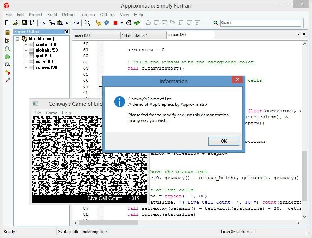Open the Debug menu
Screen dimensions: 312x238
click(x=68, y=14)
